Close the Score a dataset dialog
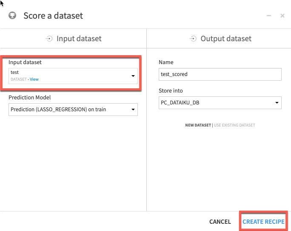Screen dimensions: 291x231 pyautogui.click(x=282, y=16)
